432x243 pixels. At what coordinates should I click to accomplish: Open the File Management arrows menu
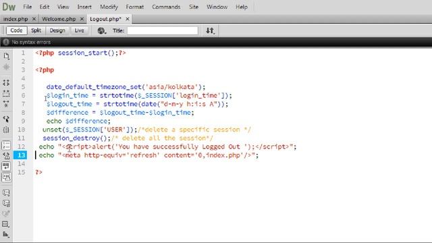pos(210,30)
